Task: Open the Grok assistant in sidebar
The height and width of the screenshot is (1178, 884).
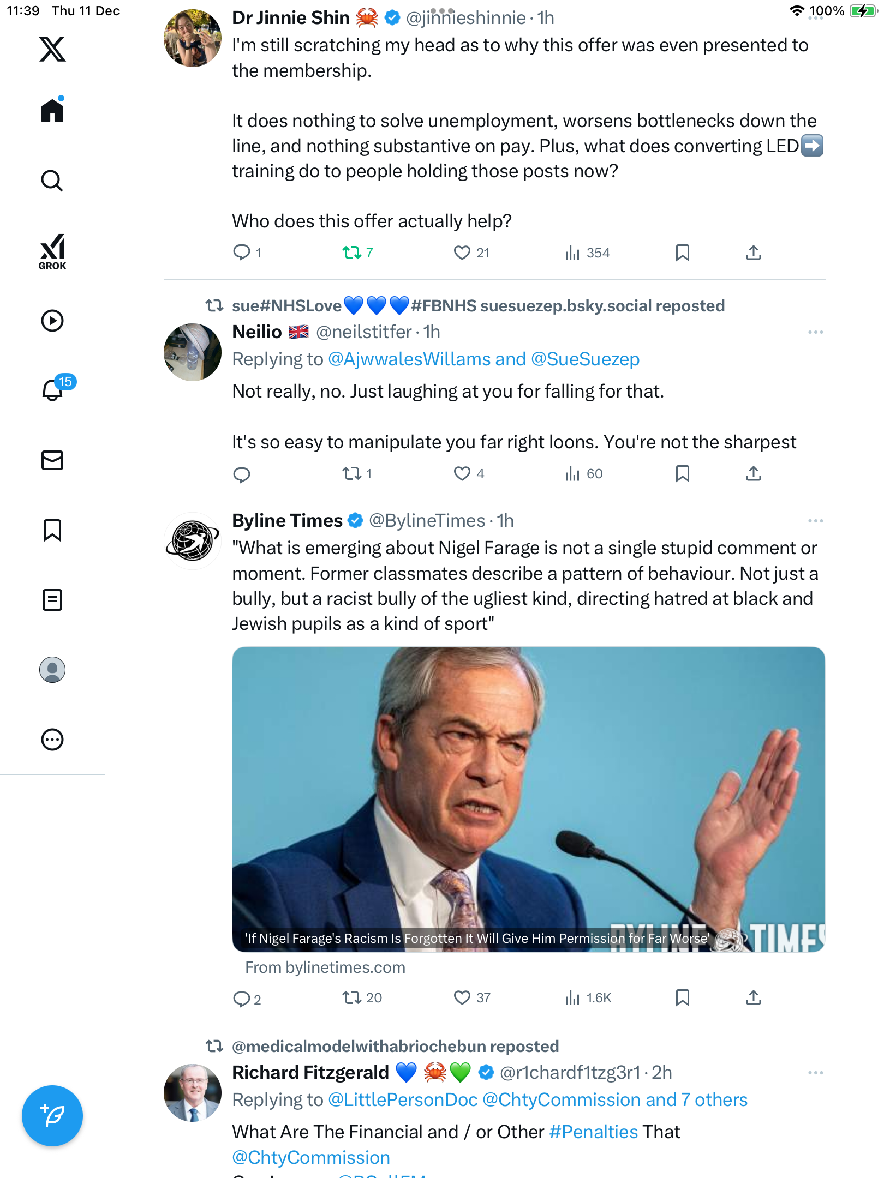Action: point(52,252)
